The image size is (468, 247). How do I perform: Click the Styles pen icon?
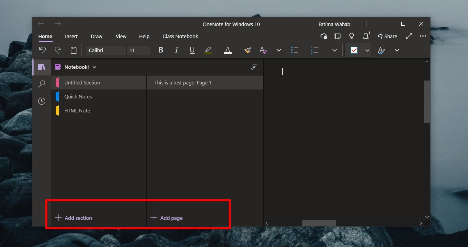pyautogui.click(x=381, y=50)
